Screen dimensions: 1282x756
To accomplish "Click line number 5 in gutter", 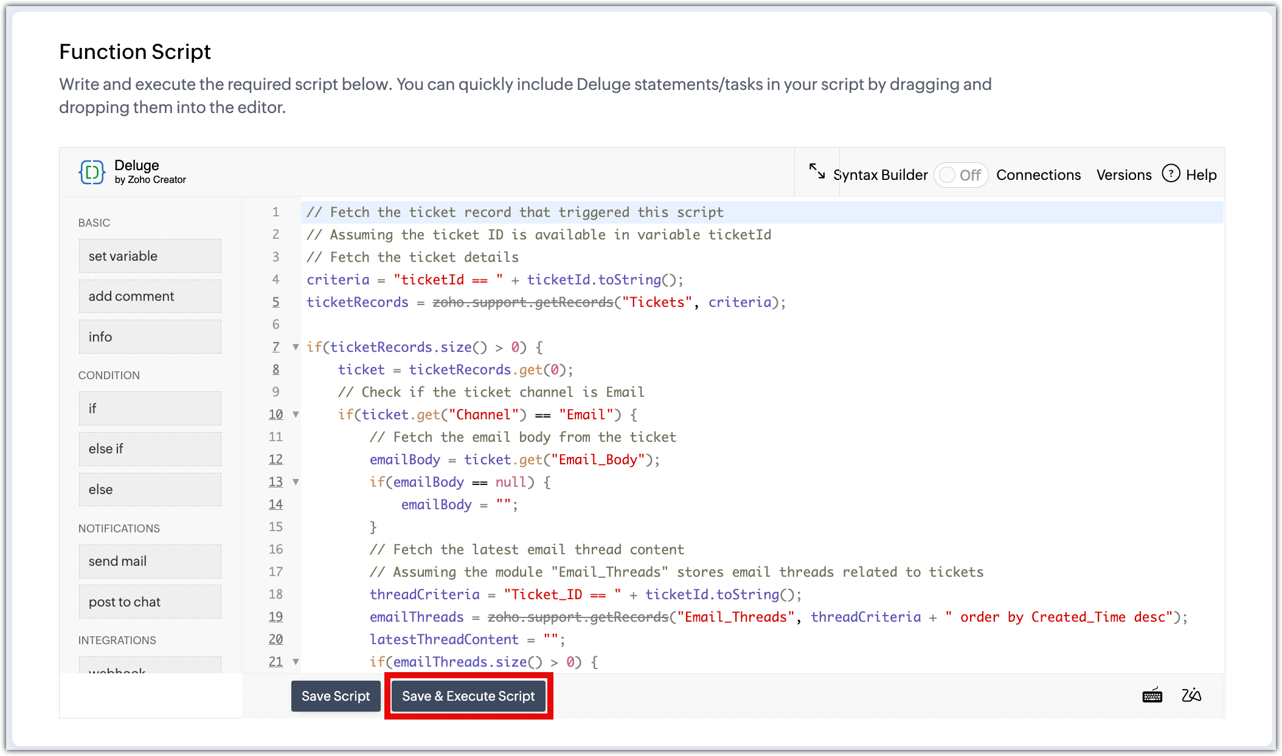I will tap(275, 302).
